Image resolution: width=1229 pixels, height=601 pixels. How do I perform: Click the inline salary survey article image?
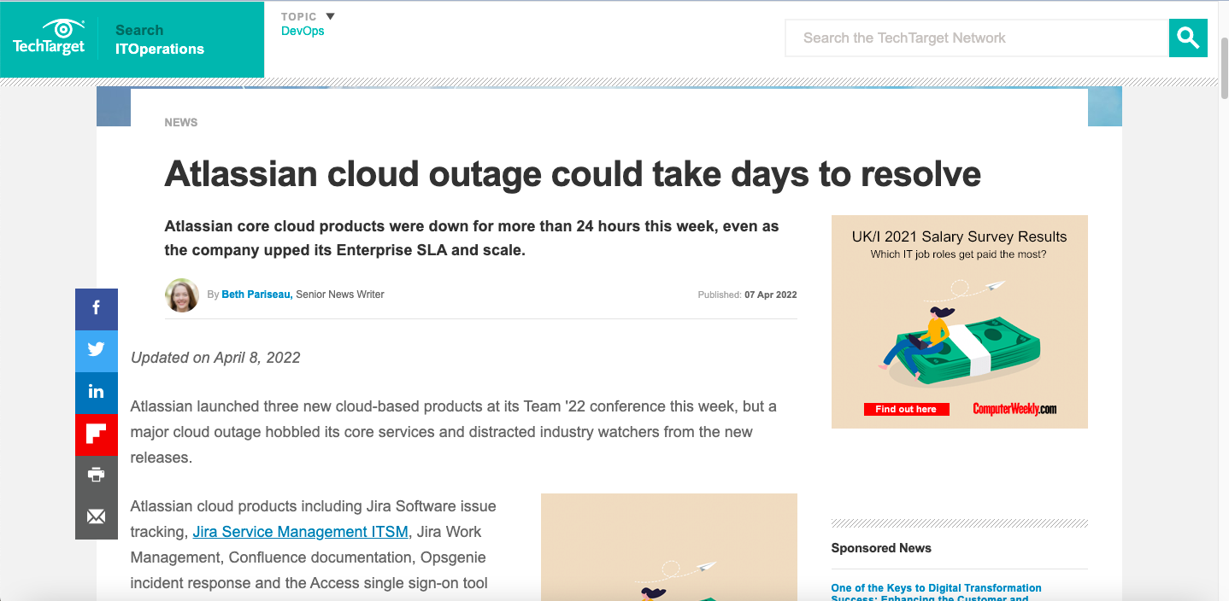click(668, 546)
